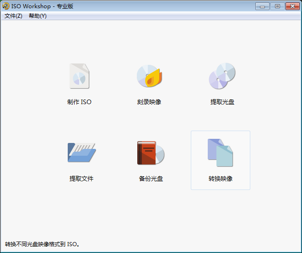The image size is (302, 253).
Task: Select the 提取光盘 dual-disc icon
Action: [x=222, y=76]
